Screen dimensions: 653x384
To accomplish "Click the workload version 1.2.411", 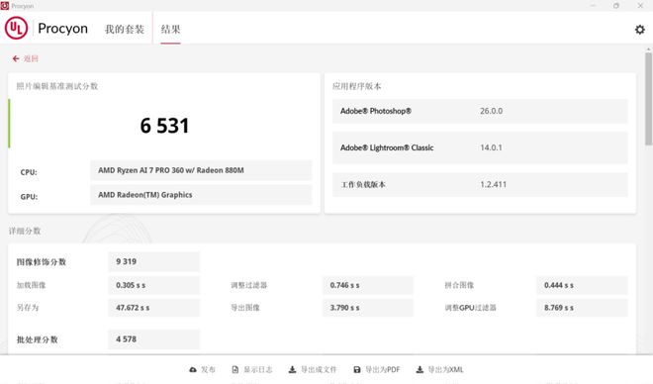I will [x=493, y=184].
